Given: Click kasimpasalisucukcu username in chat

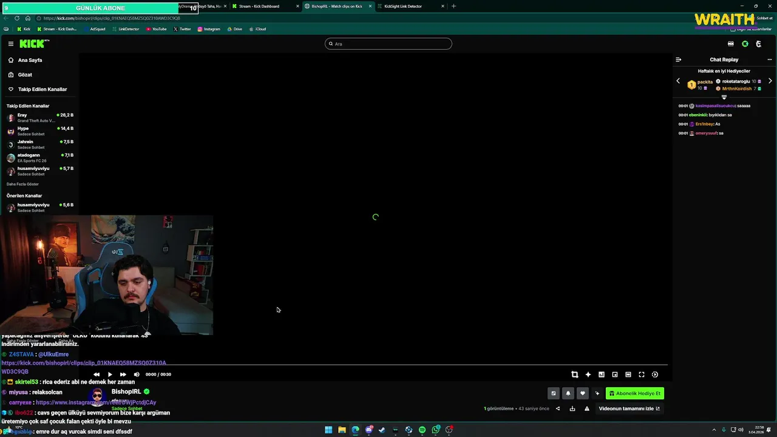Looking at the screenshot, I should 715,106.
